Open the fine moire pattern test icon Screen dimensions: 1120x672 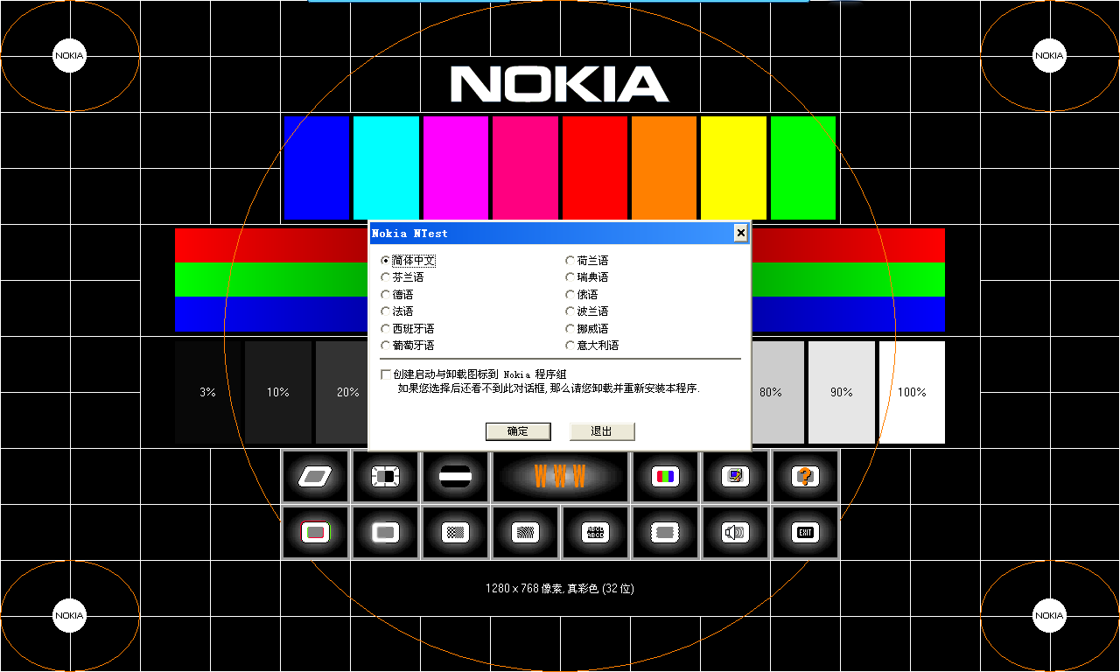tap(525, 532)
